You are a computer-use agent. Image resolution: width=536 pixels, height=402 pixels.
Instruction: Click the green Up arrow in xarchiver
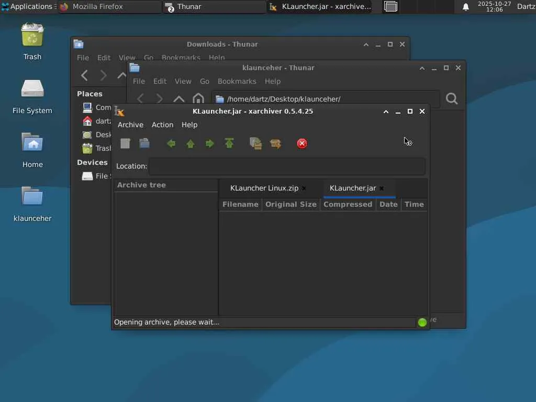(191, 143)
